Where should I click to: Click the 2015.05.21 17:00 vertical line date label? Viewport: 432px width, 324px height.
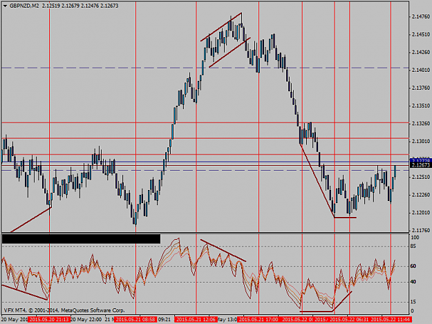tap(258, 320)
